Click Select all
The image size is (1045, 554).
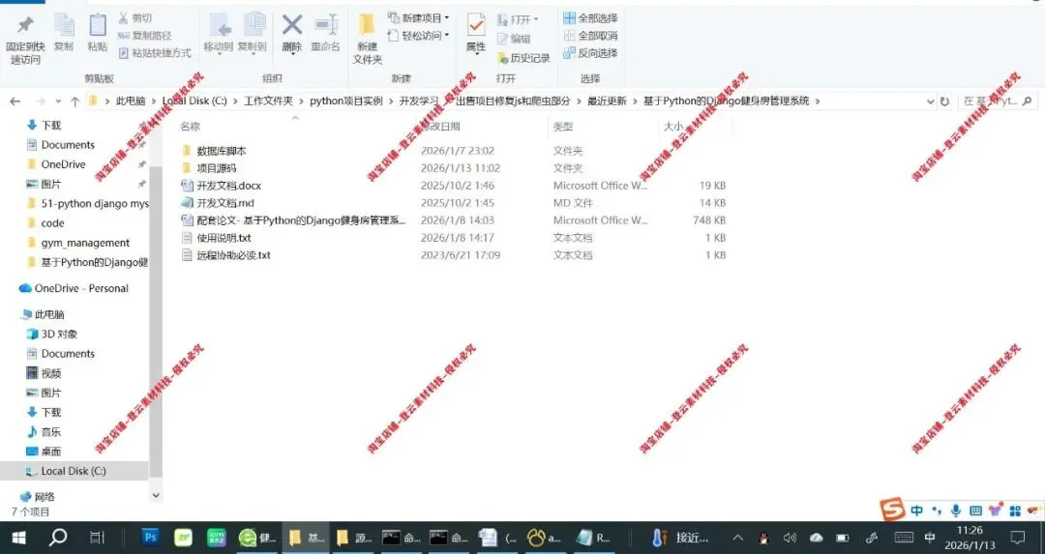click(590, 18)
